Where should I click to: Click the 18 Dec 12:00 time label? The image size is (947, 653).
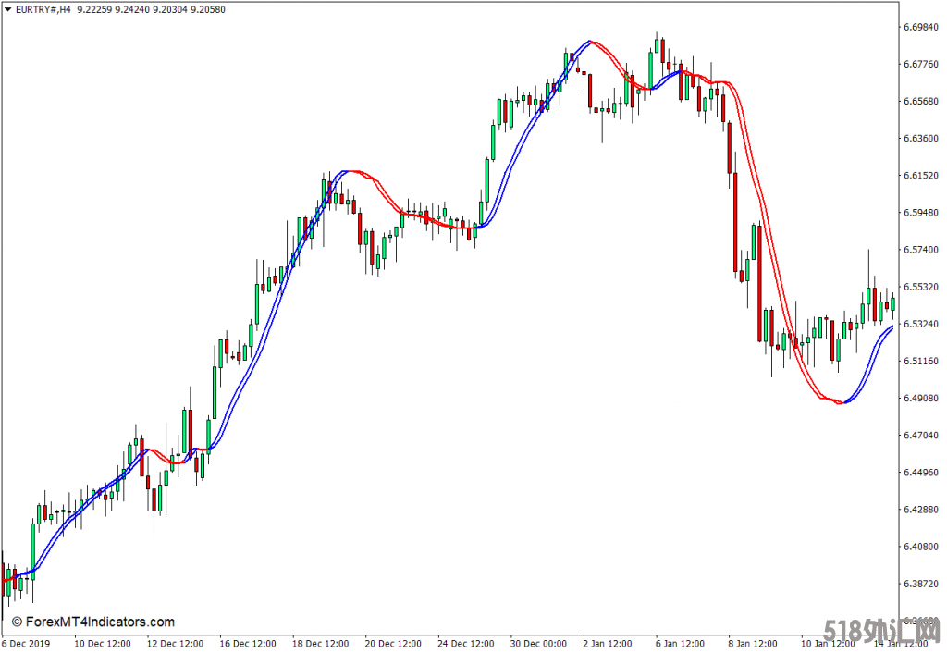click(x=320, y=644)
